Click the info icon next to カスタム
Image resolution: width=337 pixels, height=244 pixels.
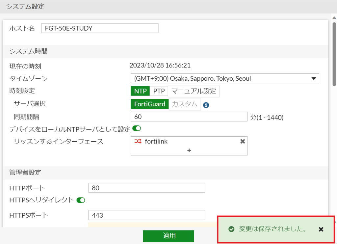pos(206,105)
